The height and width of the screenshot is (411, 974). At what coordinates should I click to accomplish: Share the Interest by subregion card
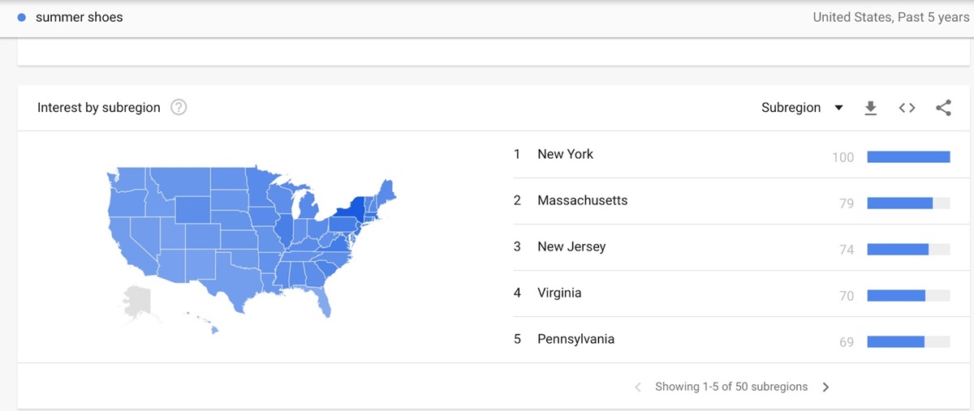tap(943, 108)
